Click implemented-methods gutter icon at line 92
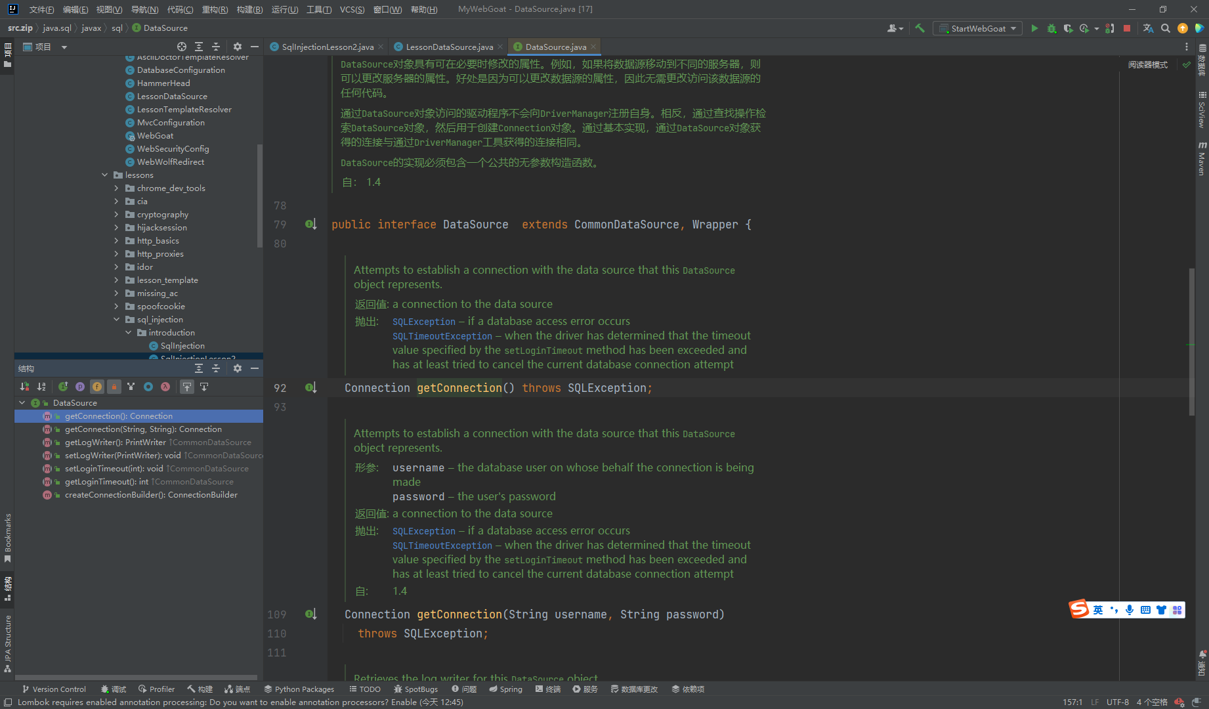The image size is (1209, 709). tap(311, 388)
